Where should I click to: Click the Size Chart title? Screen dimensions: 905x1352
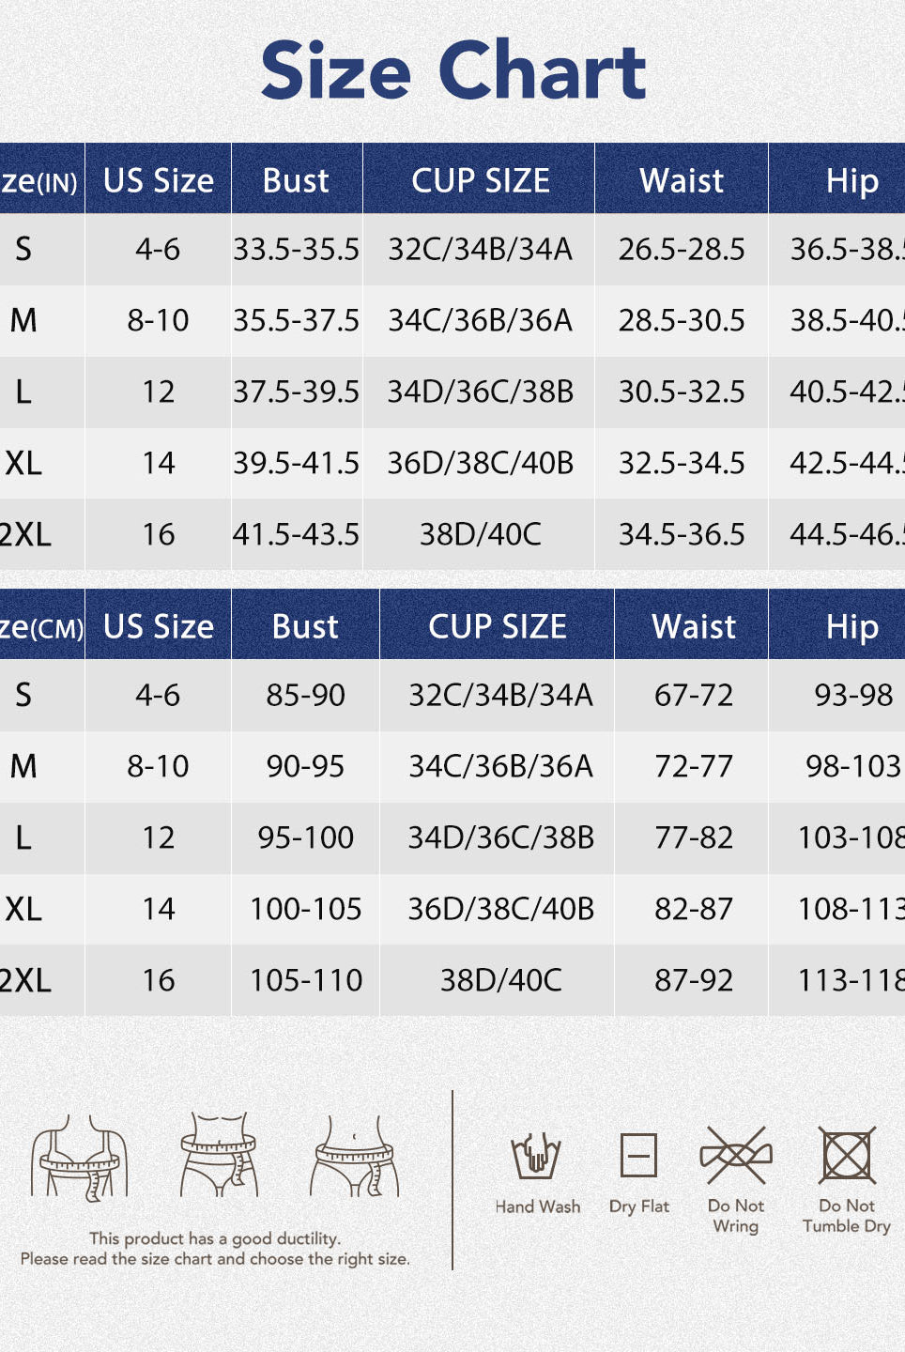tap(453, 70)
